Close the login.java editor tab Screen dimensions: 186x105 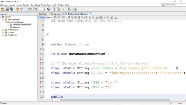63,14
